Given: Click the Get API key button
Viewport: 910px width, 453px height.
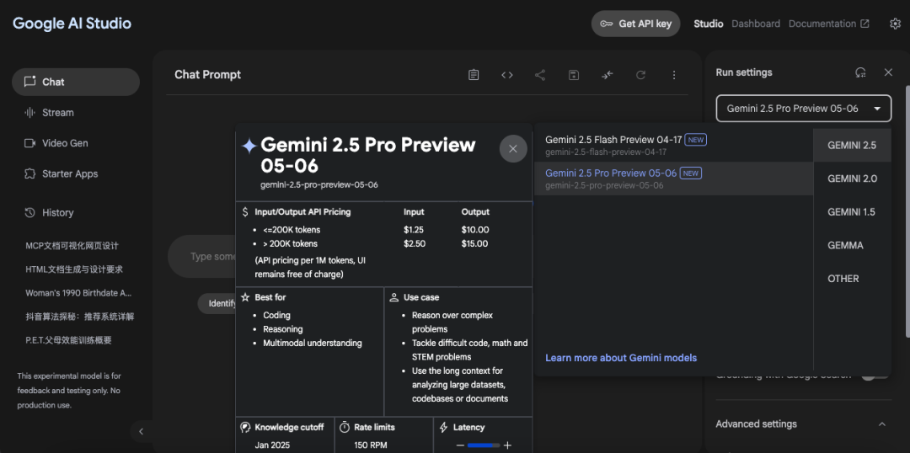Looking at the screenshot, I should [x=635, y=24].
